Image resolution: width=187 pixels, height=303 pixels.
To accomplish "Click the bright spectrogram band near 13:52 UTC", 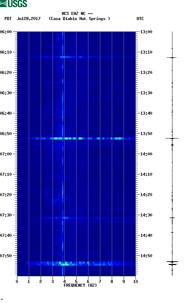I will [80, 138].
